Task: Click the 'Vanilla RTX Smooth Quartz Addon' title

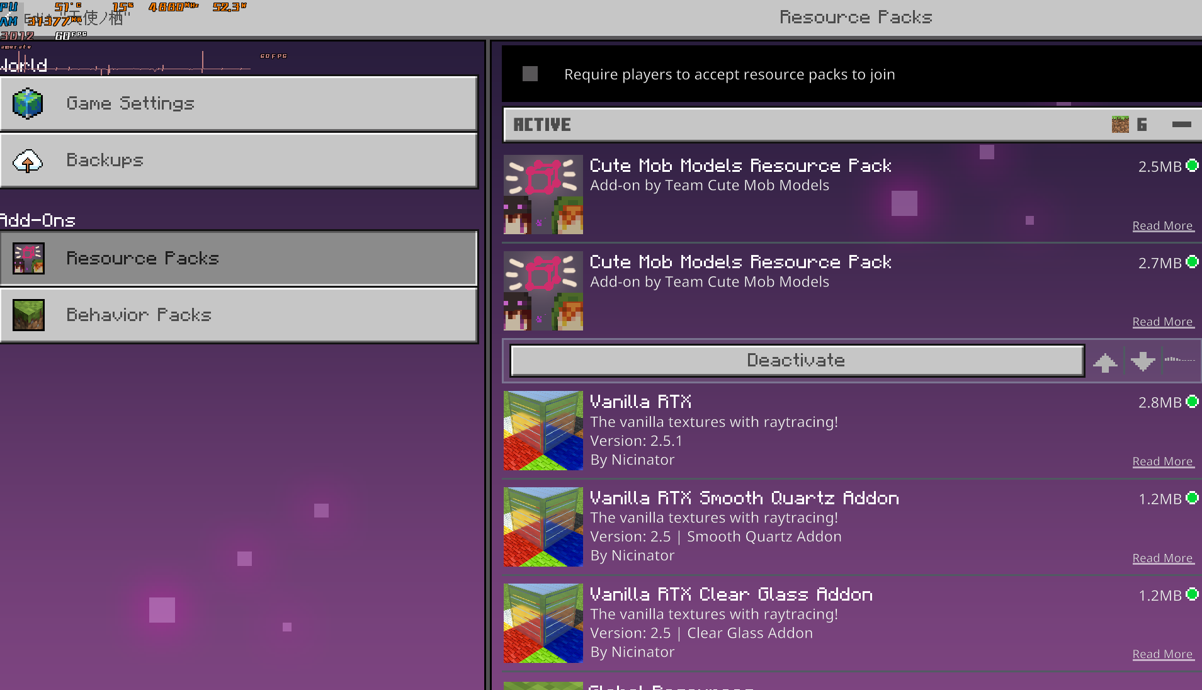Action: (744, 498)
